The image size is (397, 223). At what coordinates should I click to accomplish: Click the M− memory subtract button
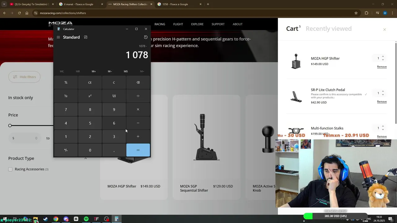[x=110, y=71]
